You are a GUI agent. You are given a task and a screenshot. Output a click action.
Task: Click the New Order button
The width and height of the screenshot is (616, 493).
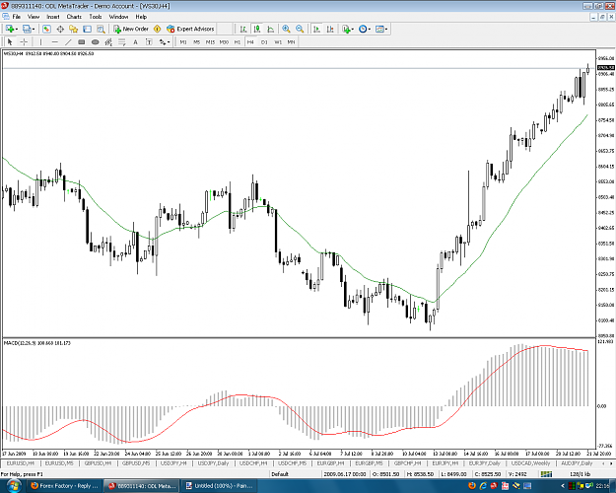coord(131,29)
